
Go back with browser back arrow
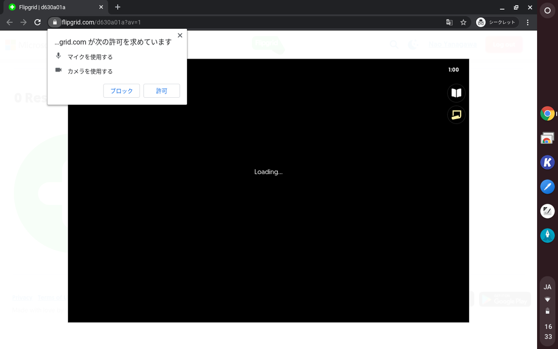pos(9,22)
